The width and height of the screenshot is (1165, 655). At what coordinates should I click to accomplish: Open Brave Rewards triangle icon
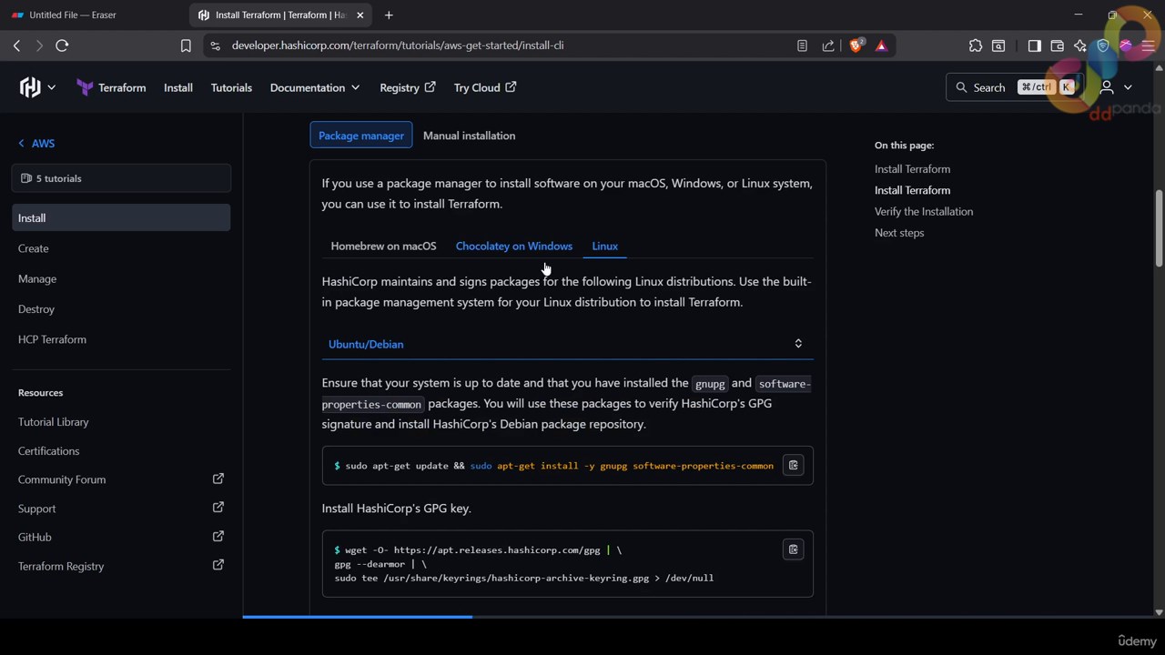[x=881, y=45]
